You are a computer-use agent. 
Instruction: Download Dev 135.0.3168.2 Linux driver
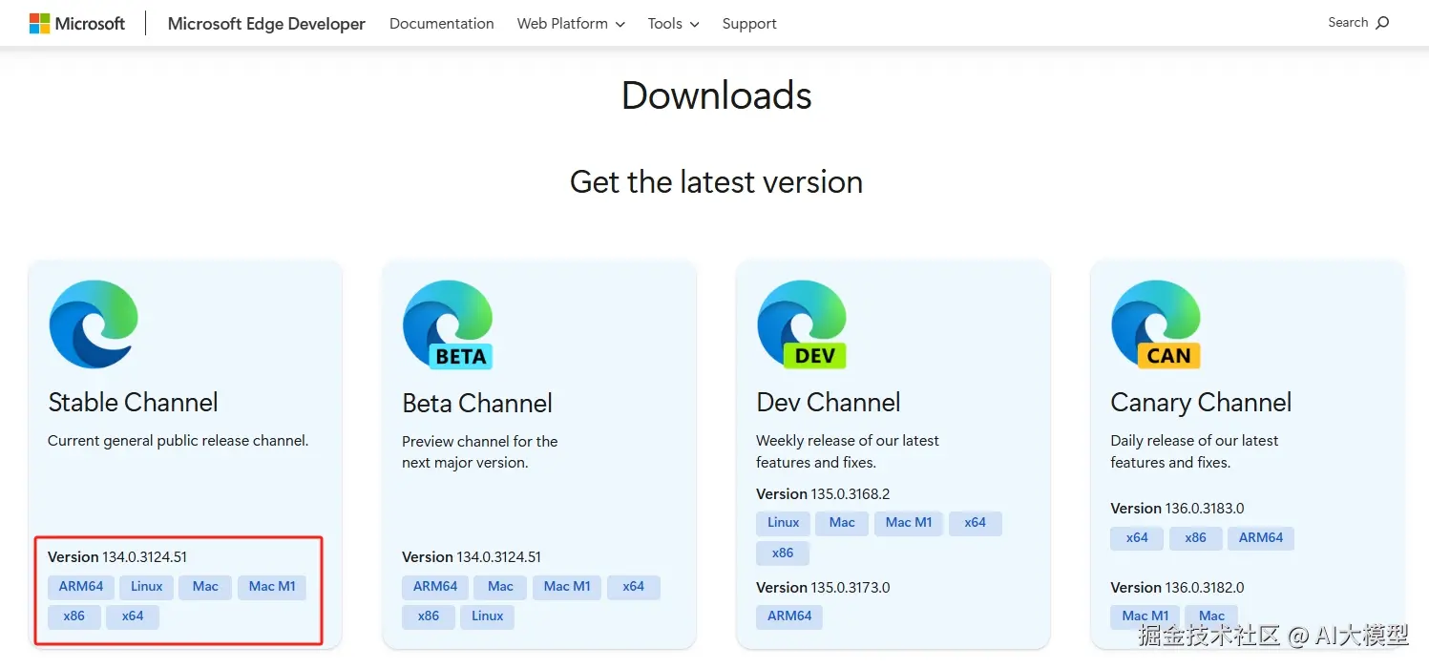(784, 523)
